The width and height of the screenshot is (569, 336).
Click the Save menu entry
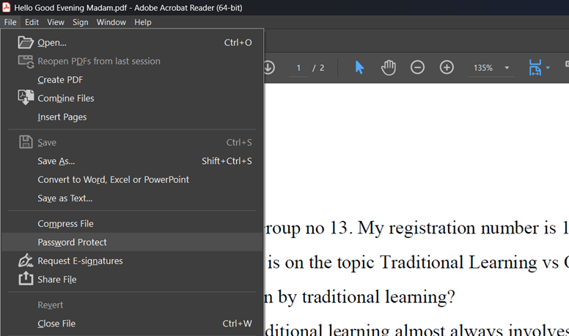[132, 143]
